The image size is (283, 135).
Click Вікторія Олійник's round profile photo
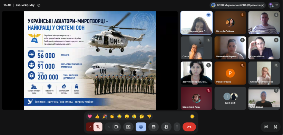(230, 23)
